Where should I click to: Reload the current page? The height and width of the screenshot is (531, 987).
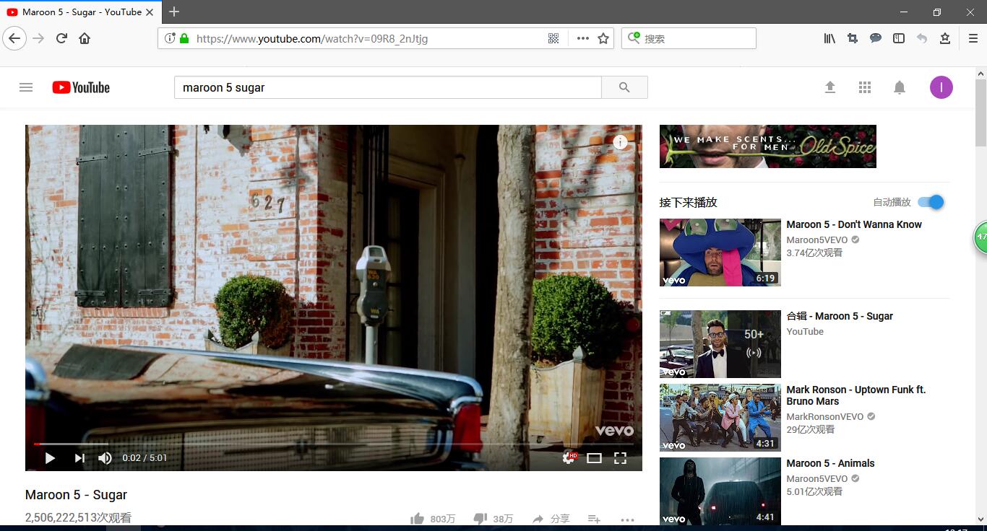click(61, 38)
